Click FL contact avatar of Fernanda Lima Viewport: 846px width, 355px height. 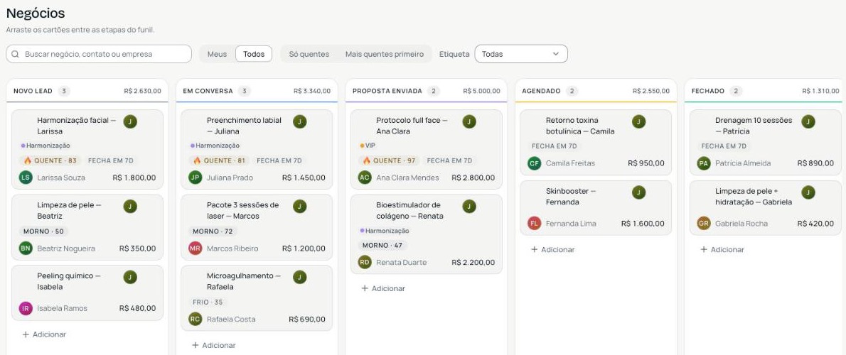(x=535, y=223)
